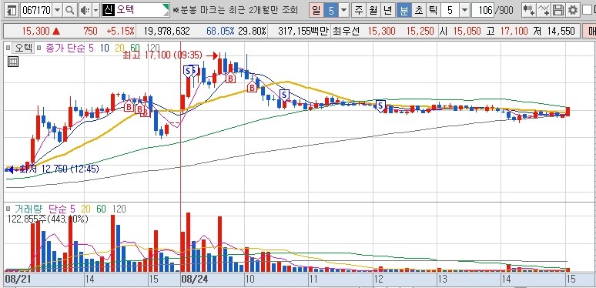Select the 주 weekly chart tab
The image size is (596, 288).
[x=358, y=10]
